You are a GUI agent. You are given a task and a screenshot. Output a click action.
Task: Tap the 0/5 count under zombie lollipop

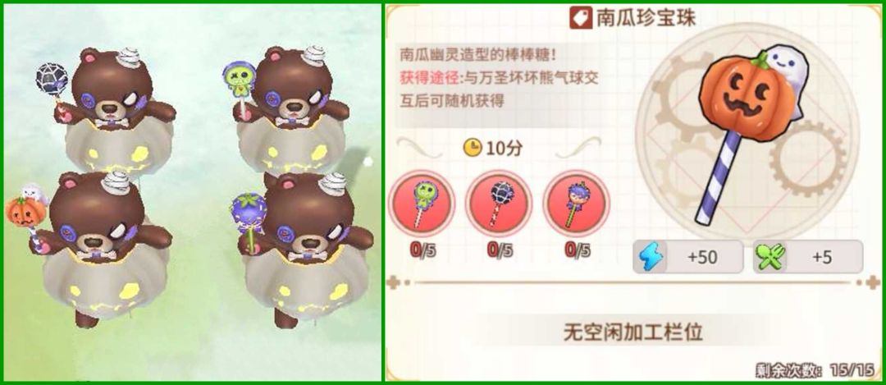422,250
